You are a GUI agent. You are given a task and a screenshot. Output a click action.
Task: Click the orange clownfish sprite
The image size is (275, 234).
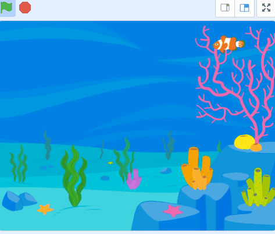[x=228, y=44]
